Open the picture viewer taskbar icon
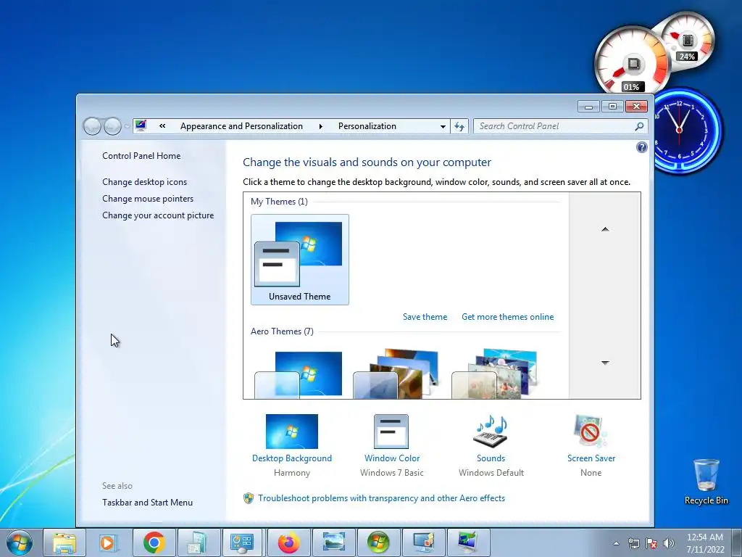Viewport: 742px width, 557px height. coord(333,542)
